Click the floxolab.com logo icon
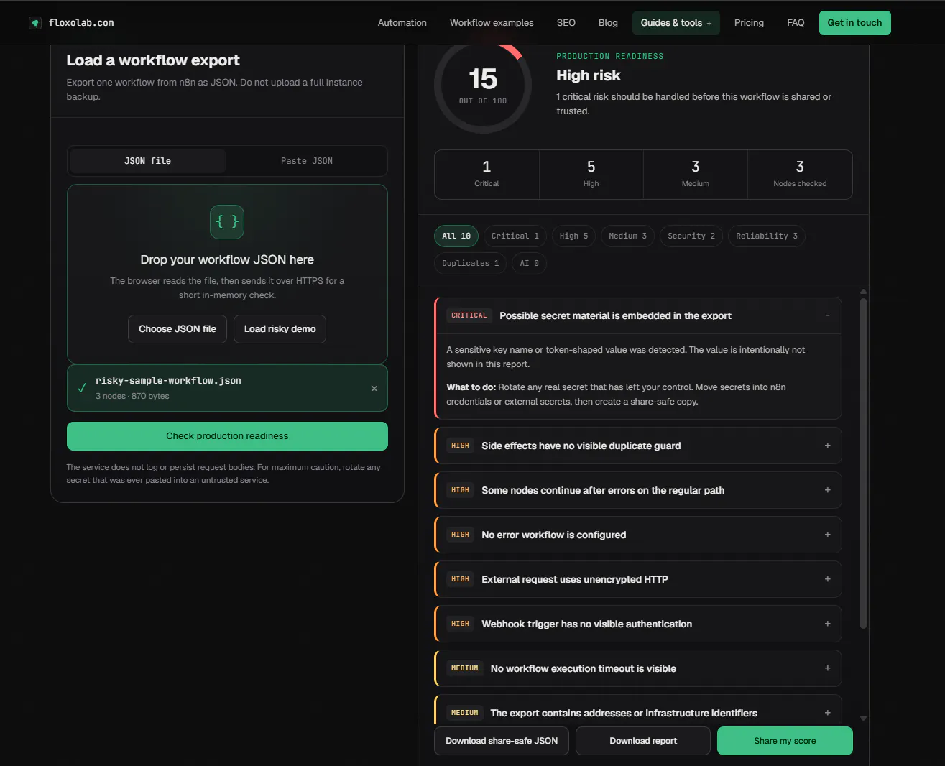The height and width of the screenshot is (766, 945). (35, 23)
